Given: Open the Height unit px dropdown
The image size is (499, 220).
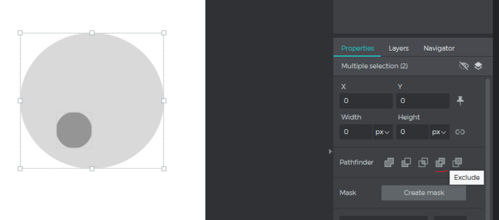Looking at the screenshot, I should coord(439,132).
